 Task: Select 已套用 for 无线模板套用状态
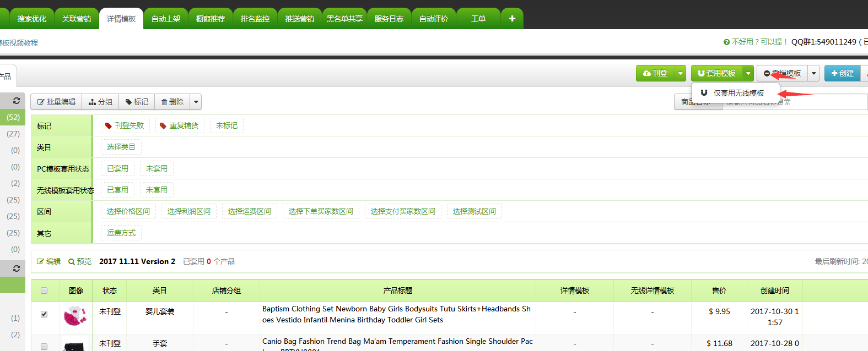click(117, 190)
